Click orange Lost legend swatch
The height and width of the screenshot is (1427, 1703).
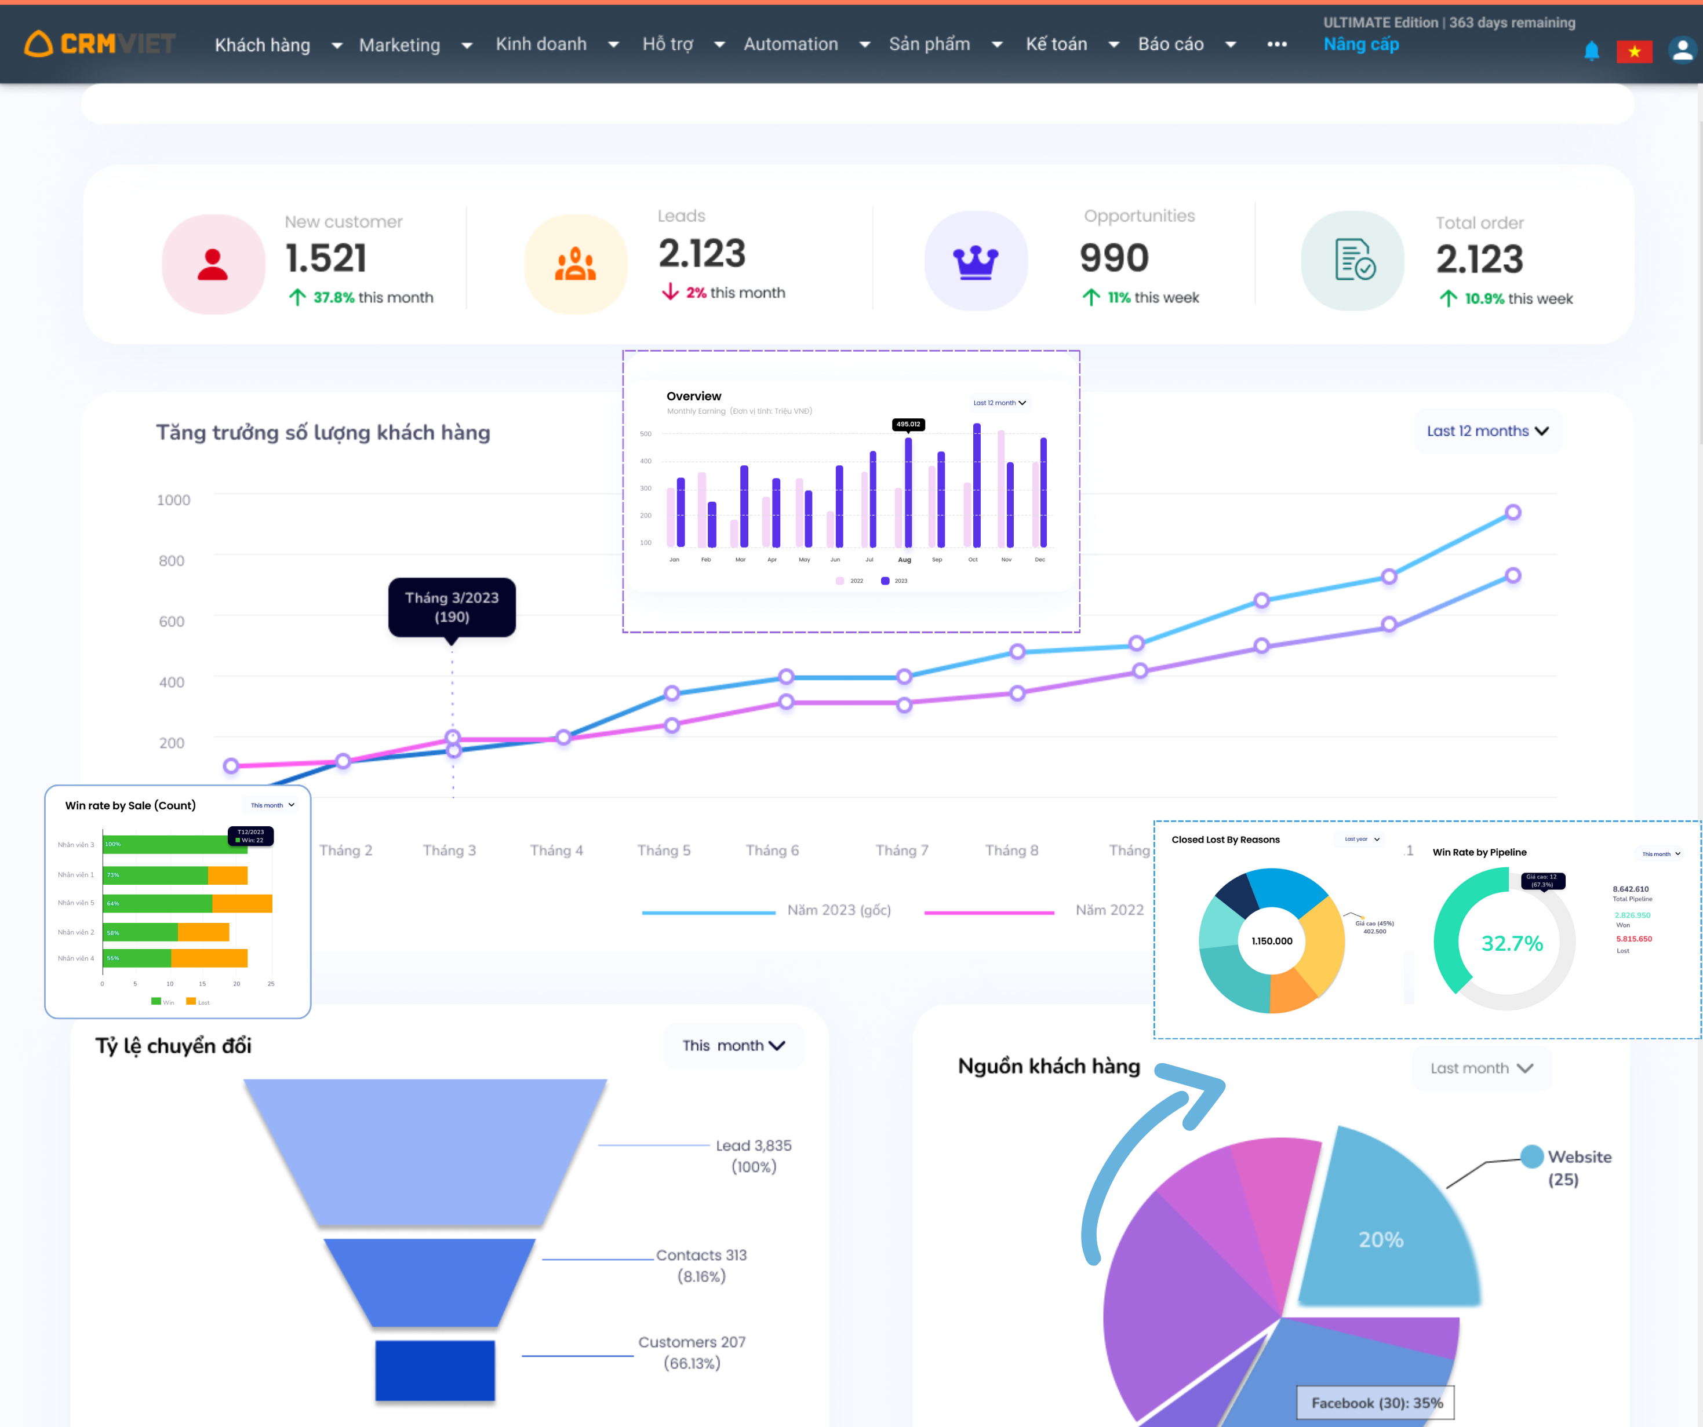[191, 1001]
